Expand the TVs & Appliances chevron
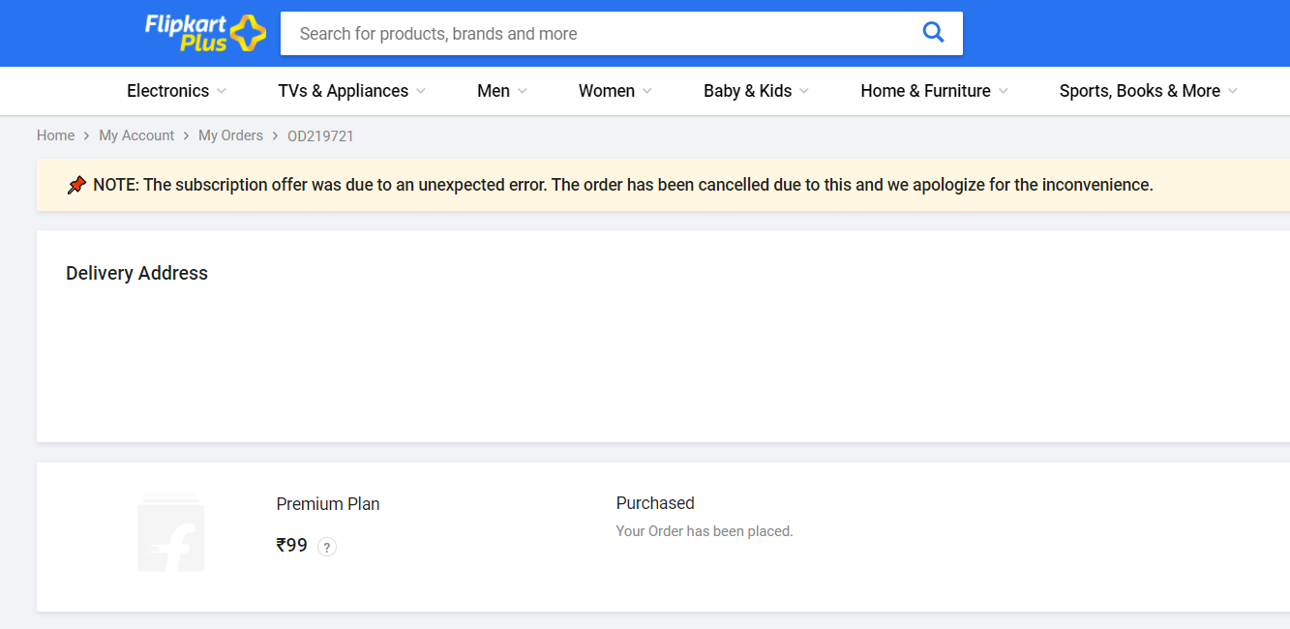This screenshot has height=629, width=1290. point(421,91)
